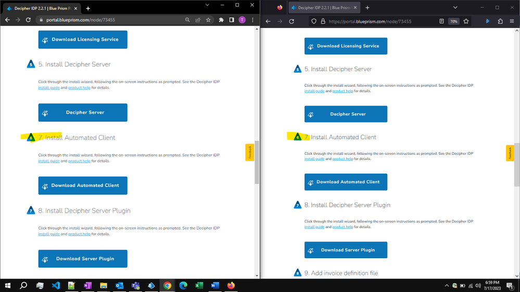Open Firefox hamburger application menu
Screen dimensions: 520x292
pyautogui.click(x=512, y=21)
